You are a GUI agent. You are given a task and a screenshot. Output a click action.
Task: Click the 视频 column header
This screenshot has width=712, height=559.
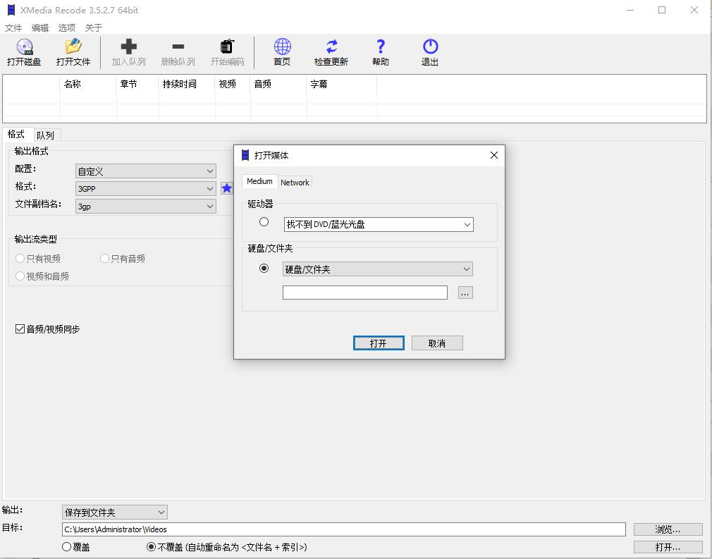[233, 84]
